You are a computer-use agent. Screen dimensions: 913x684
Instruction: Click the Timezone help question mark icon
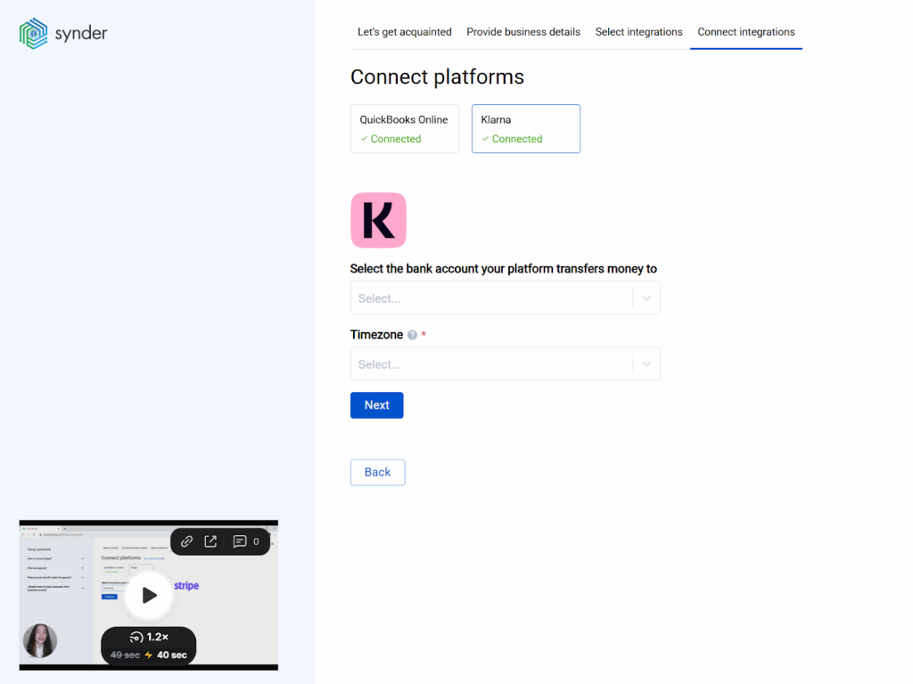(x=412, y=336)
